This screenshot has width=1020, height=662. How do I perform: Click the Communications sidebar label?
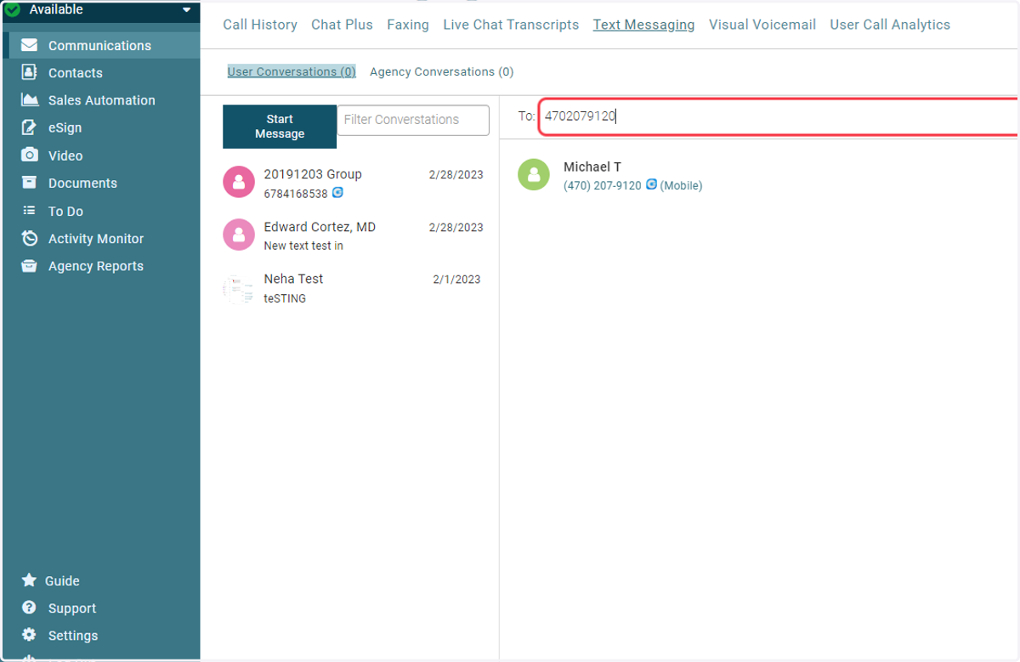click(x=99, y=45)
